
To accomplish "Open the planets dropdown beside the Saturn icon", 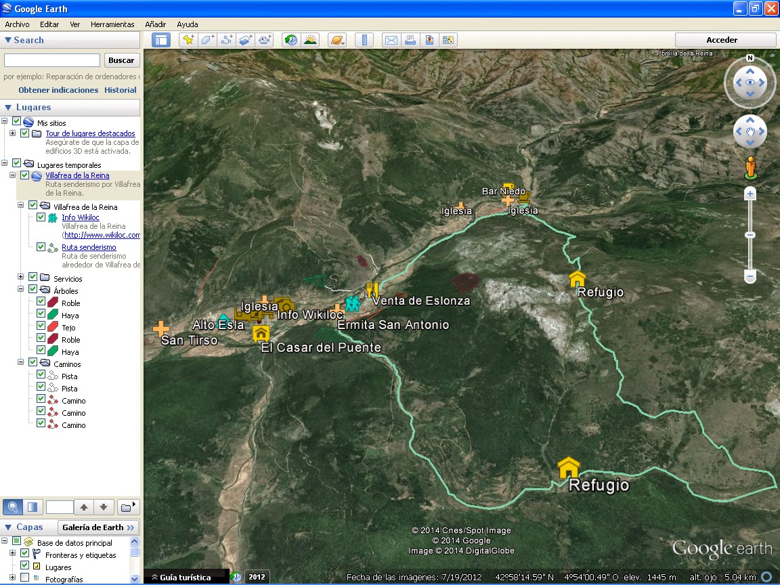I will (342, 42).
